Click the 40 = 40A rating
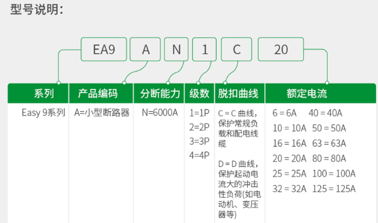This screenshot has width=378, height=223. coord(325,113)
